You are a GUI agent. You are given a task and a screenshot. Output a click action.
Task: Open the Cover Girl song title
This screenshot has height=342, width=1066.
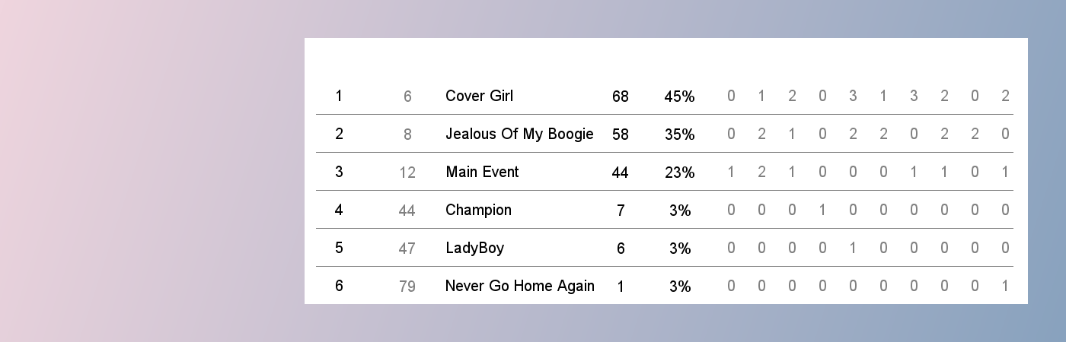pyautogui.click(x=479, y=96)
